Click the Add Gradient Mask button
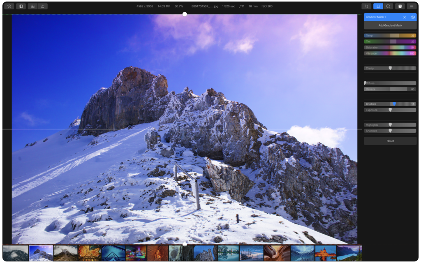Image resolution: width=421 pixels, height=263 pixels. 390,25
